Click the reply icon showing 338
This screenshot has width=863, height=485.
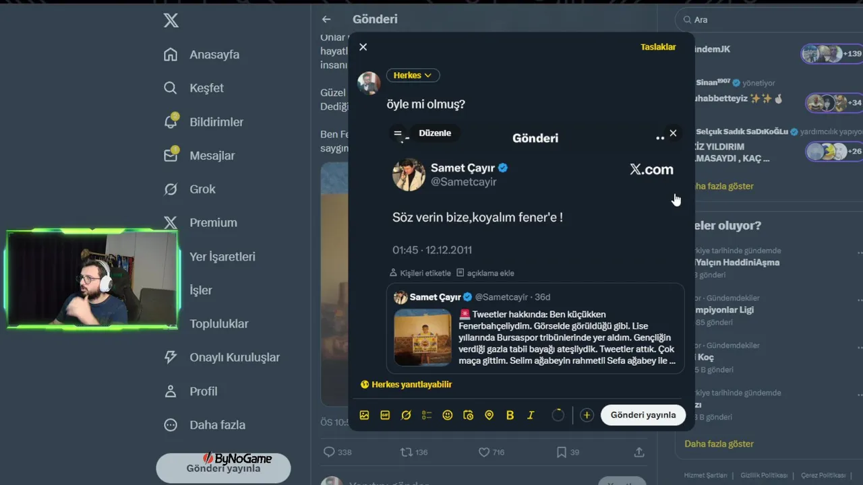pos(329,452)
